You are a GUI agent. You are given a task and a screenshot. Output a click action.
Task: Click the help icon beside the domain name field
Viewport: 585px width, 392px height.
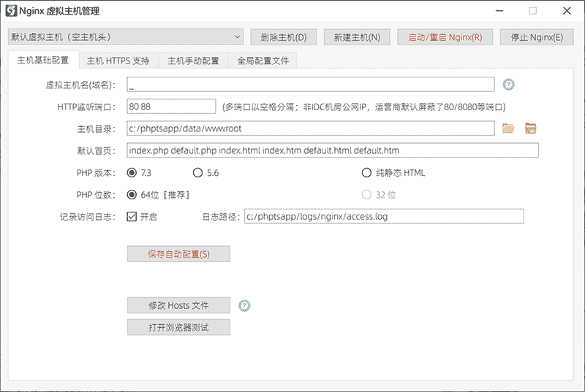click(x=508, y=85)
